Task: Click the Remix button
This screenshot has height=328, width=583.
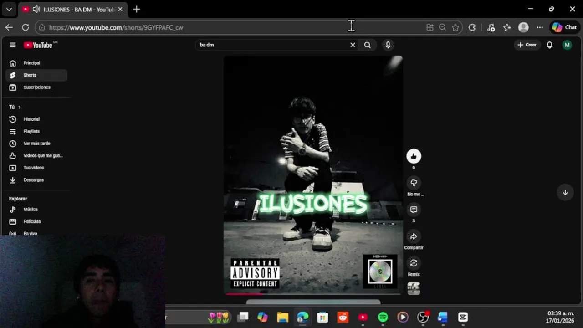Action: [x=414, y=263]
